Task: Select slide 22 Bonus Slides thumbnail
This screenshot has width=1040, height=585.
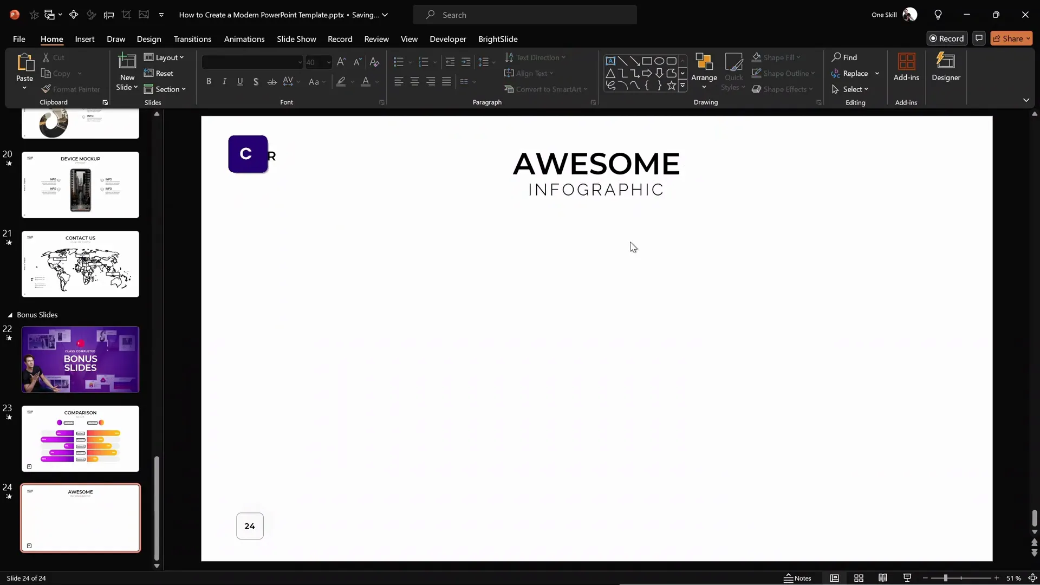Action: [80, 359]
